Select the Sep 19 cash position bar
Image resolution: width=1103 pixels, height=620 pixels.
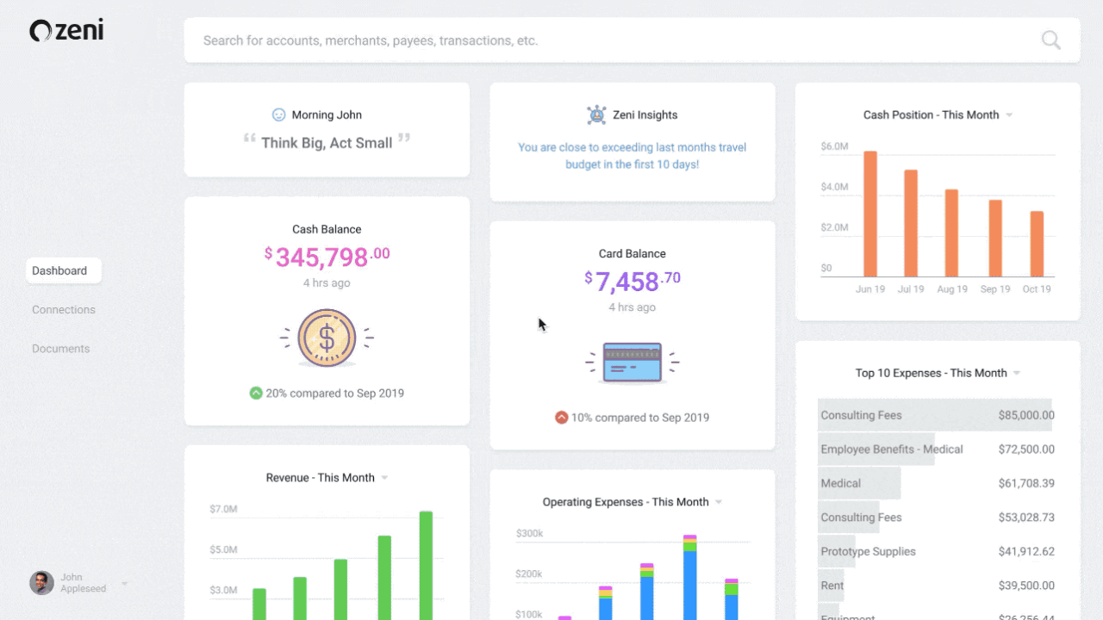pyautogui.click(x=995, y=238)
